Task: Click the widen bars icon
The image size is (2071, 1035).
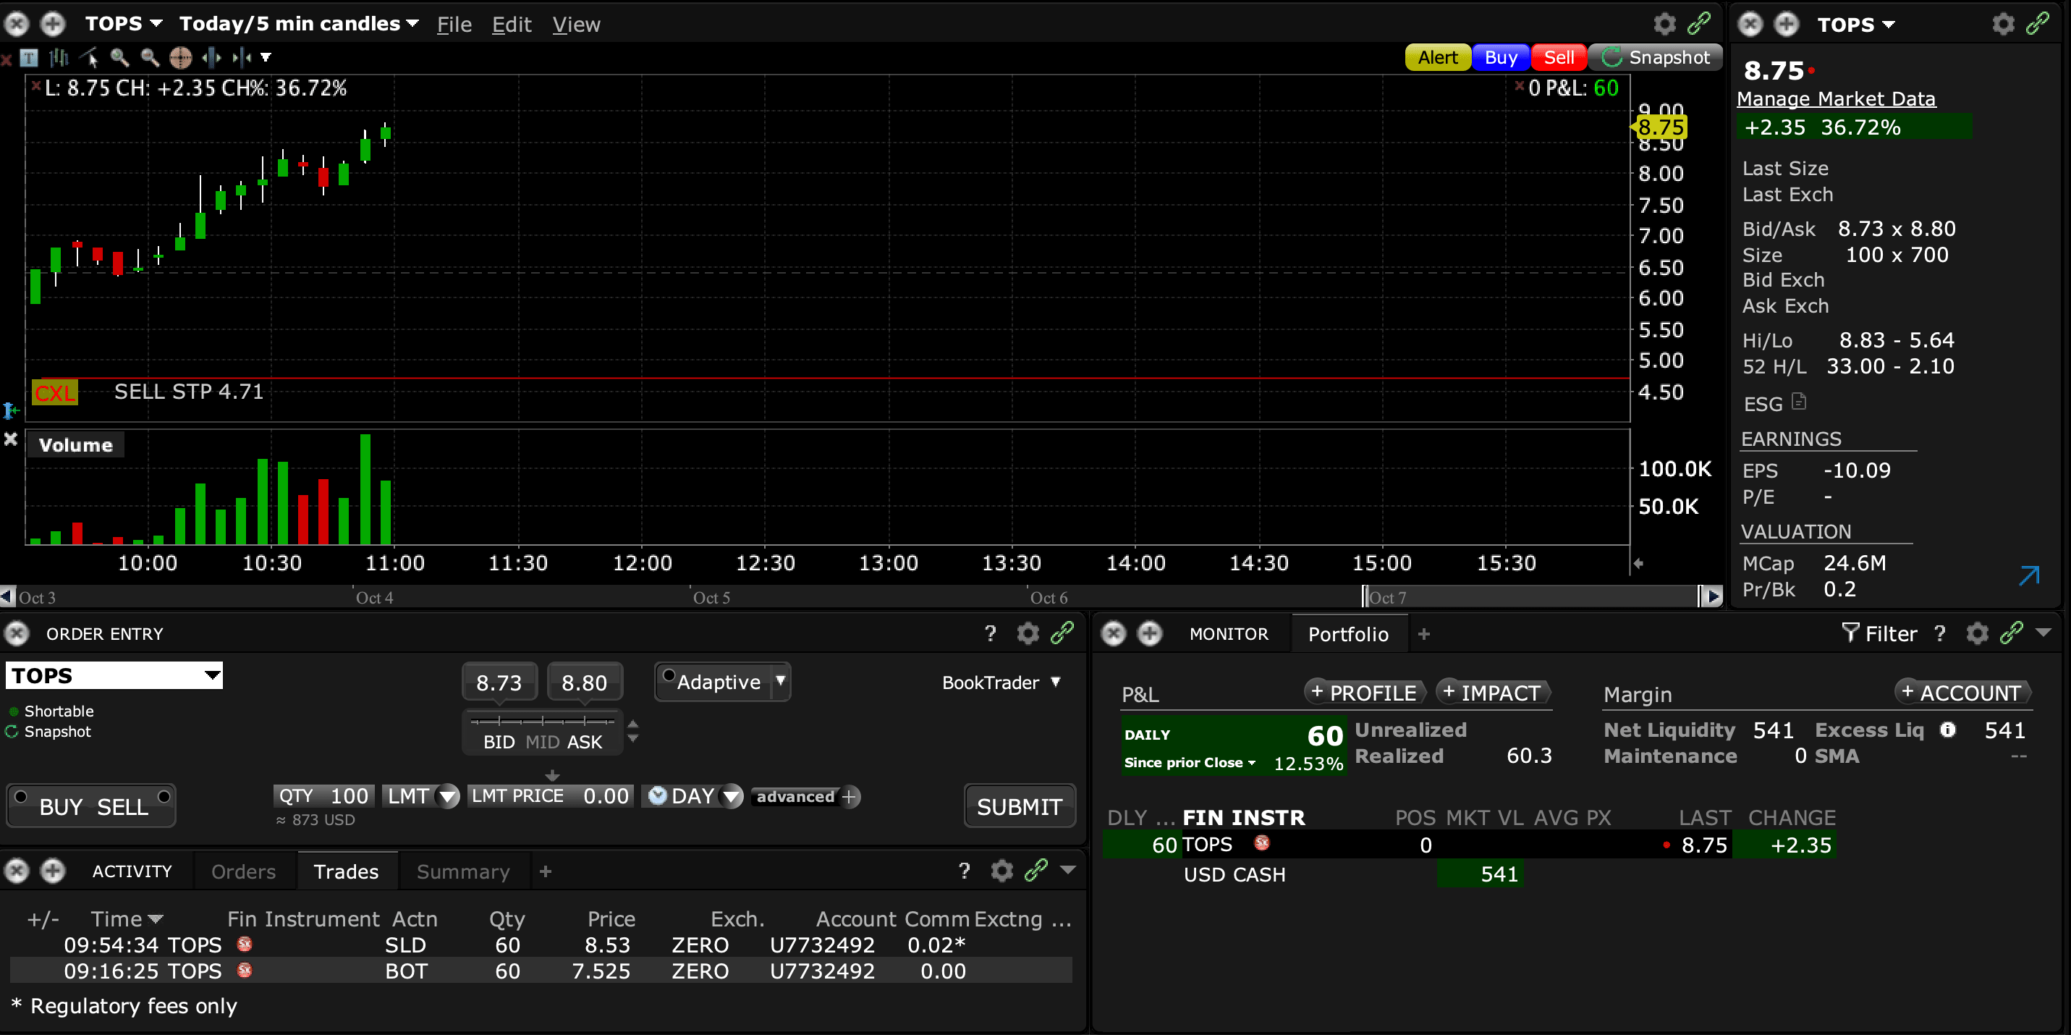Action: pos(211,57)
